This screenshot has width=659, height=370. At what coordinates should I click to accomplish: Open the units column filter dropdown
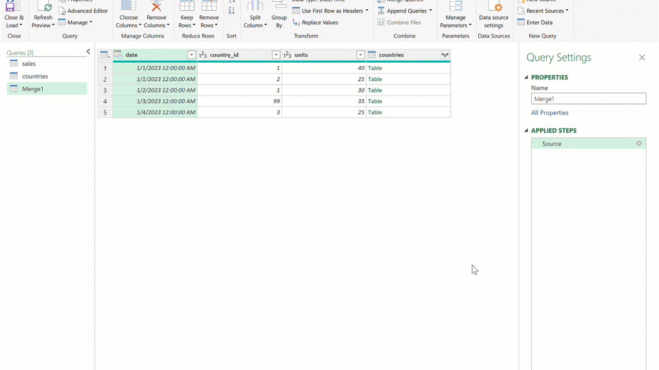360,55
